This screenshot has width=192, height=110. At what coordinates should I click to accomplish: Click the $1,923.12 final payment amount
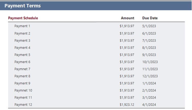point(127,105)
